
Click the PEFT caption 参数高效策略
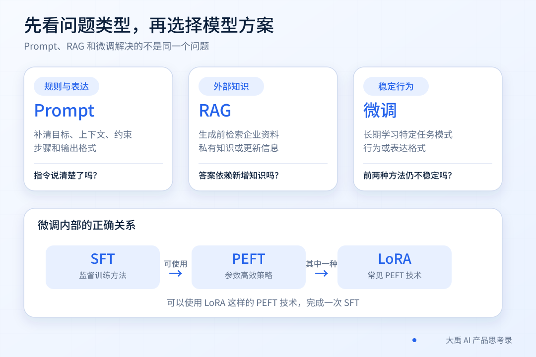click(249, 275)
